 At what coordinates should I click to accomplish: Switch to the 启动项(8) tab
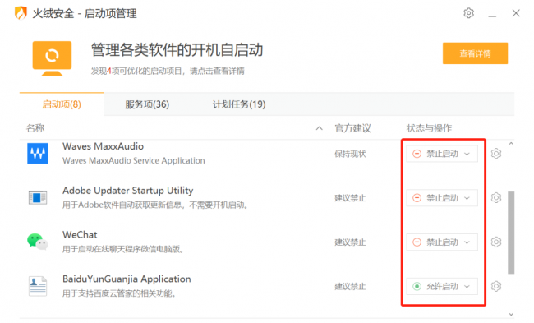tap(62, 104)
